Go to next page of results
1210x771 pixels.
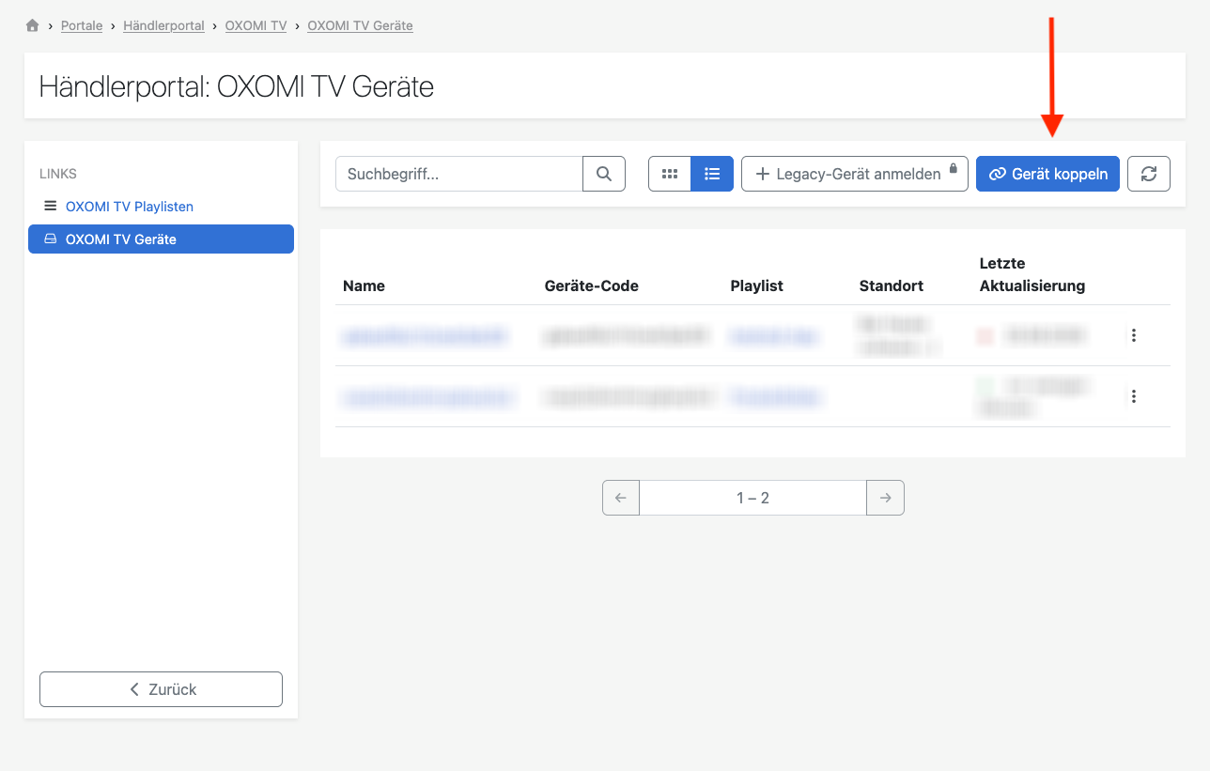(885, 498)
